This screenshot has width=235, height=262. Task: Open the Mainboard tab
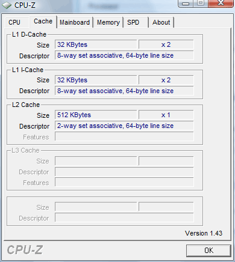click(x=75, y=22)
